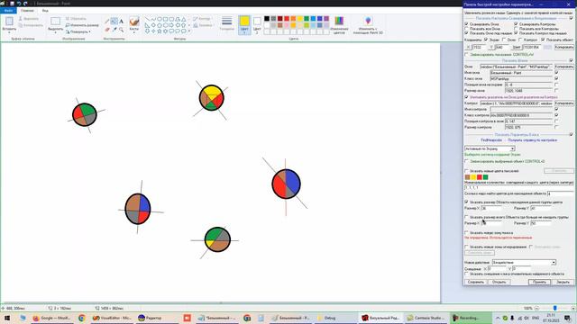Expand the Select dropdown arrow
Image resolution: width=577 pixels, height=324 pixels.
[x=56, y=32]
